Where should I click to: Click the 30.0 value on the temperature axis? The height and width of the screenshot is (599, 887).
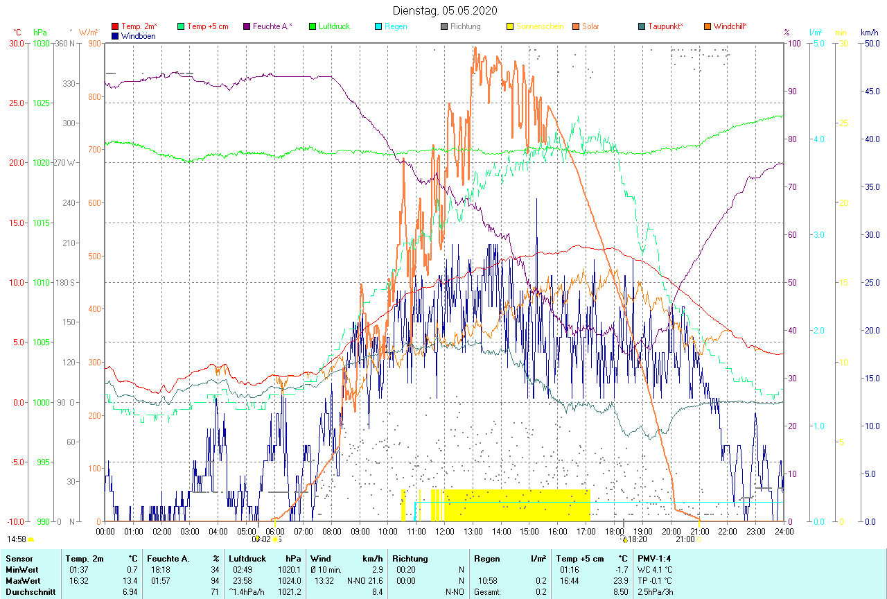(x=17, y=43)
